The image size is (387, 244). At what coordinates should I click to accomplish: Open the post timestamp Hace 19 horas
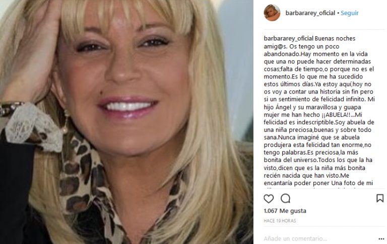pos(280,221)
